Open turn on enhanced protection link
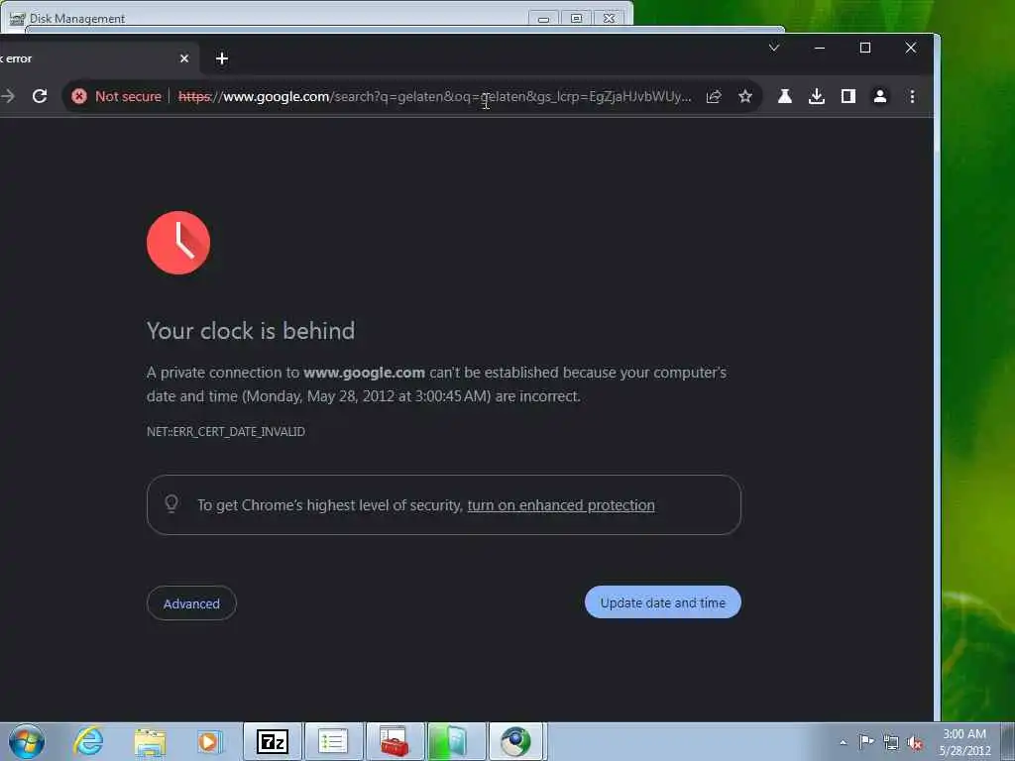The image size is (1015, 761). pos(561,504)
